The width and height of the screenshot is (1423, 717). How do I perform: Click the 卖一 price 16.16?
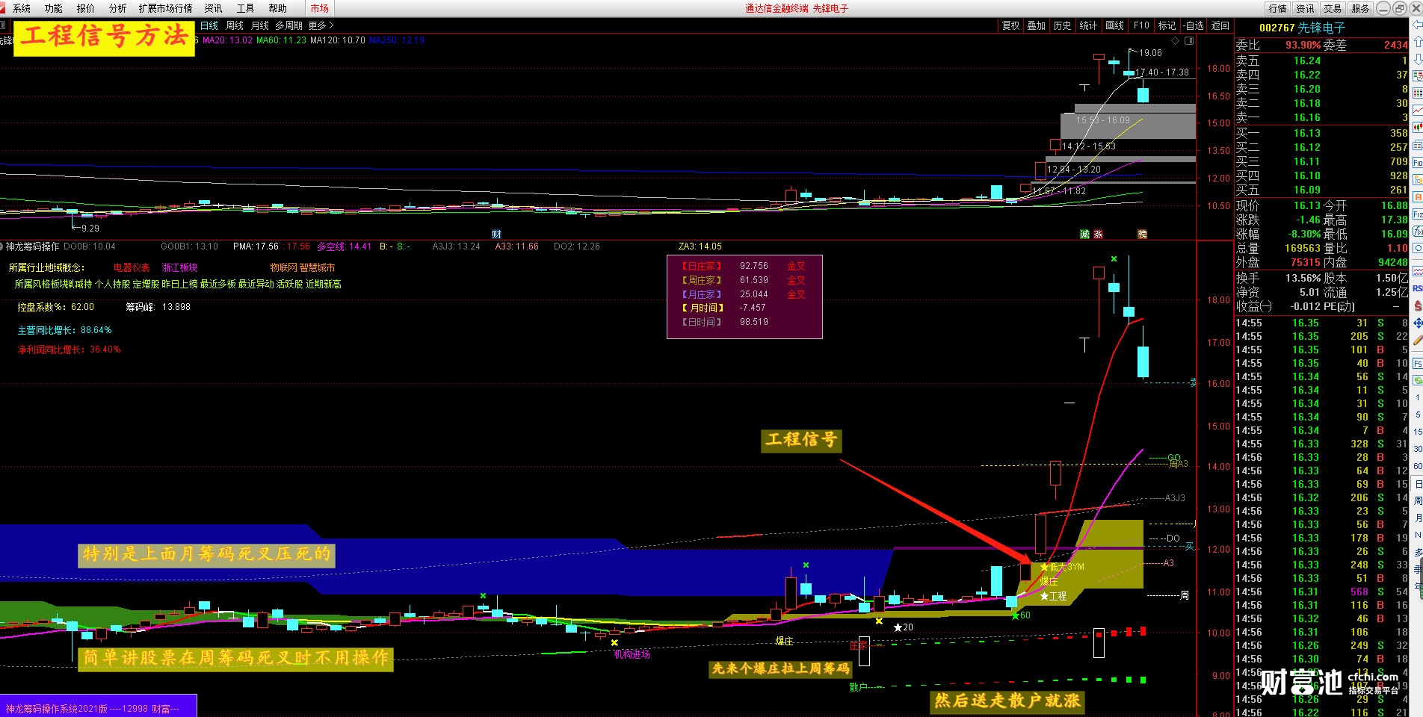click(1307, 117)
